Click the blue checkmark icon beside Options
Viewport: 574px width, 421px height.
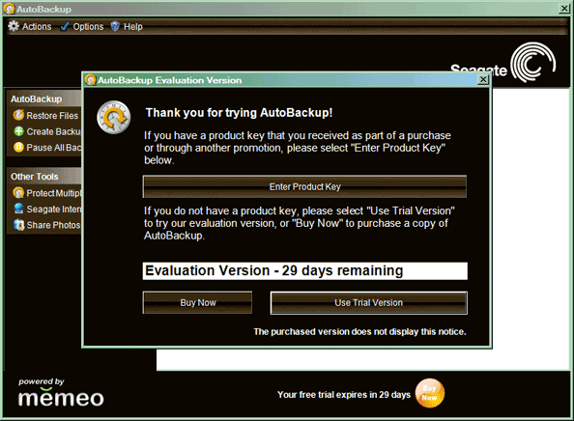(65, 26)
